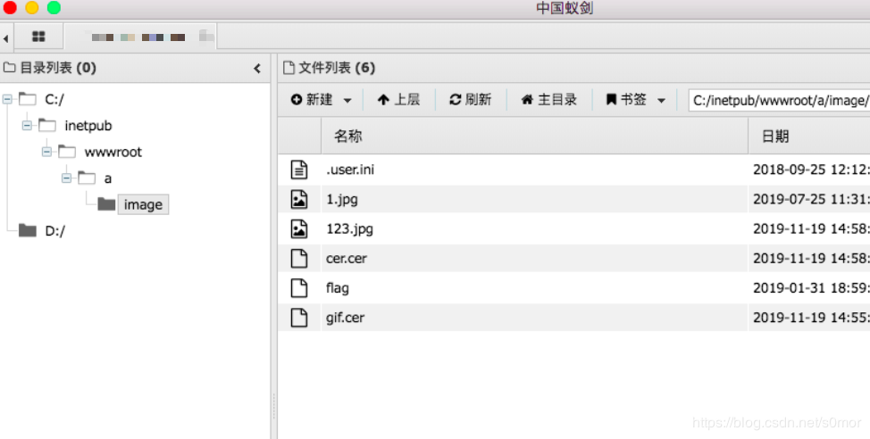Select the D:/ tree item label
The image size is (870, 439).
54,230
